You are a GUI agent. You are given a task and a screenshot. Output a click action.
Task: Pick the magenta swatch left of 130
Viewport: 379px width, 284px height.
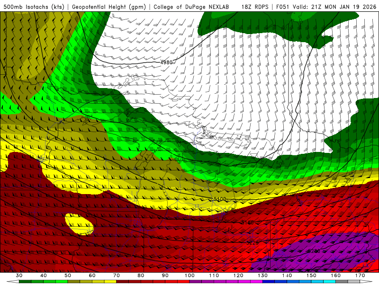256,282
